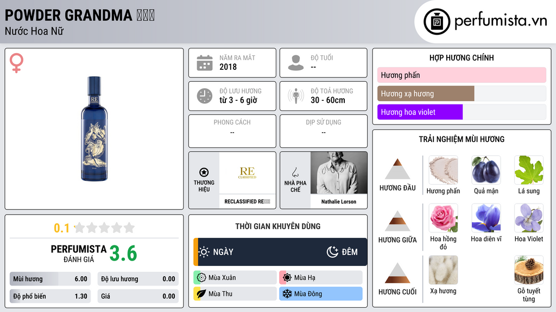Click the pink female gender symbol
Screen dimensions: 556x312
(16, 63)
